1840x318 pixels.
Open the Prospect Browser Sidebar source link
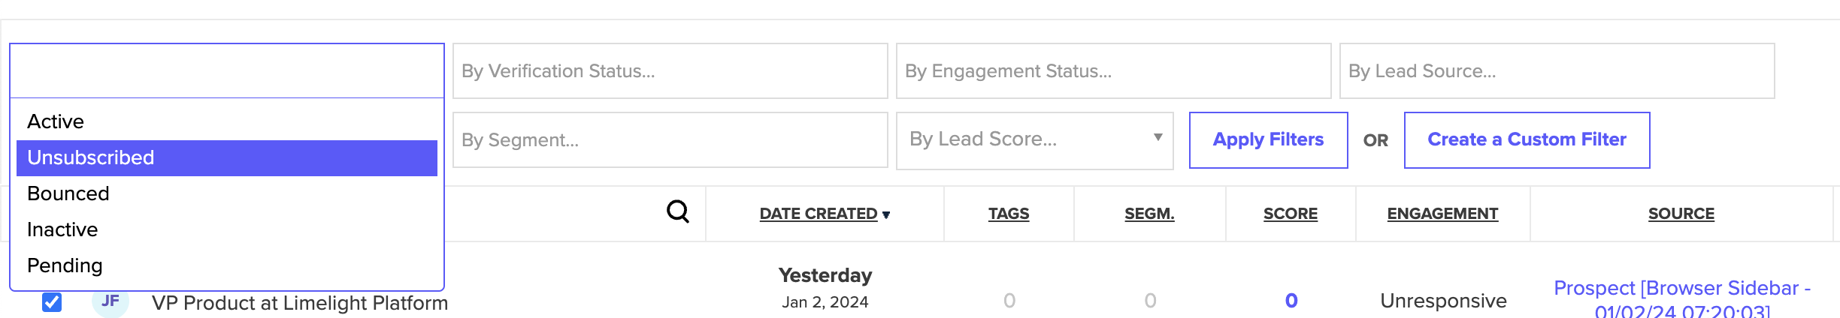(x=1681, y=299)
